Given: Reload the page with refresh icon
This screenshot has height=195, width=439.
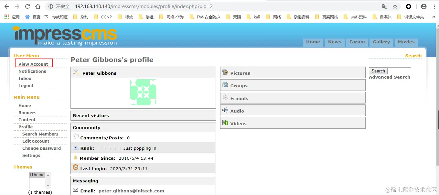Looking at the screenshot, I should [27, 6].
